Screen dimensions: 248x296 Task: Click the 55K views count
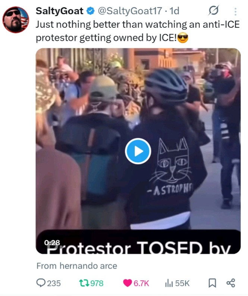click(182, 283)
